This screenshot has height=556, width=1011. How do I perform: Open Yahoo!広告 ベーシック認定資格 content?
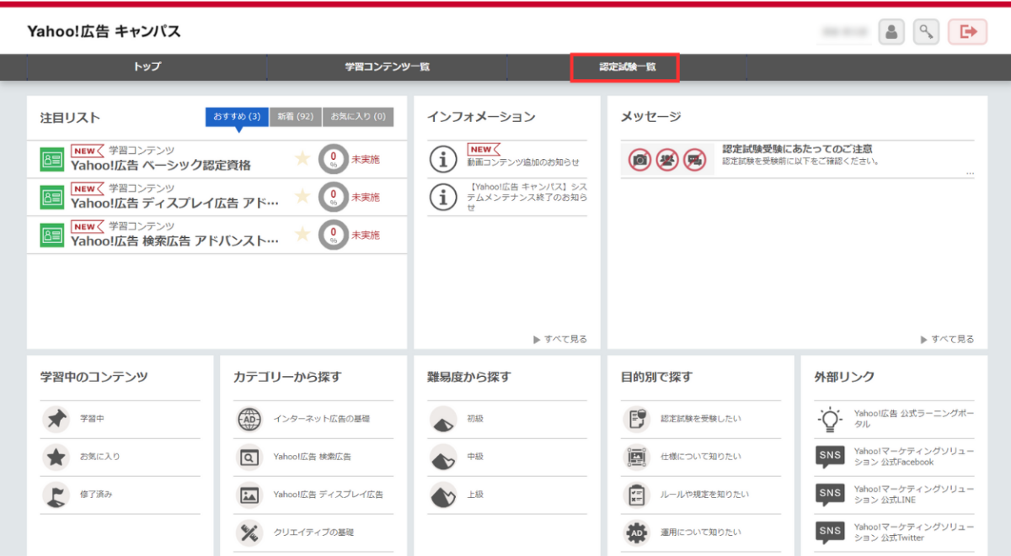pyautogui.click(x=161, y=166)
